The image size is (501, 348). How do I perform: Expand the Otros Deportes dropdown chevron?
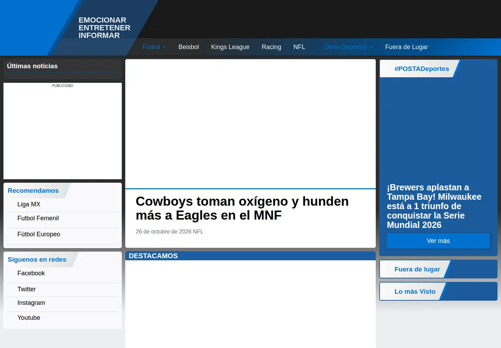[371, 47]
